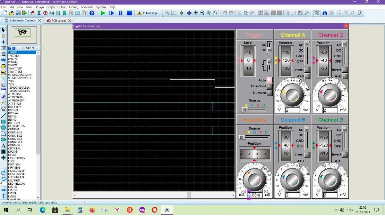Viewport: 385px width, 216px height.
Task: Open the Home Page house icon
Action: [x=32, y=13]
